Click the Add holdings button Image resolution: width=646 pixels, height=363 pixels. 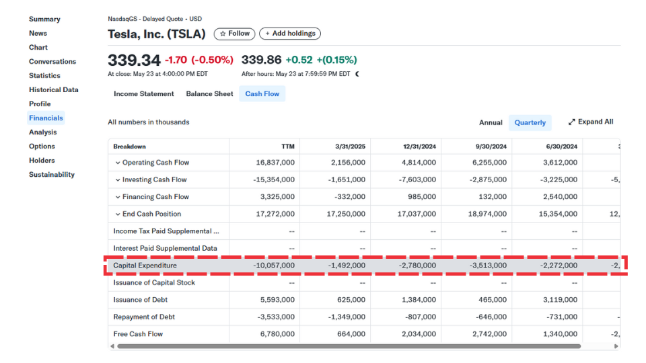click(x=290, y=34)
